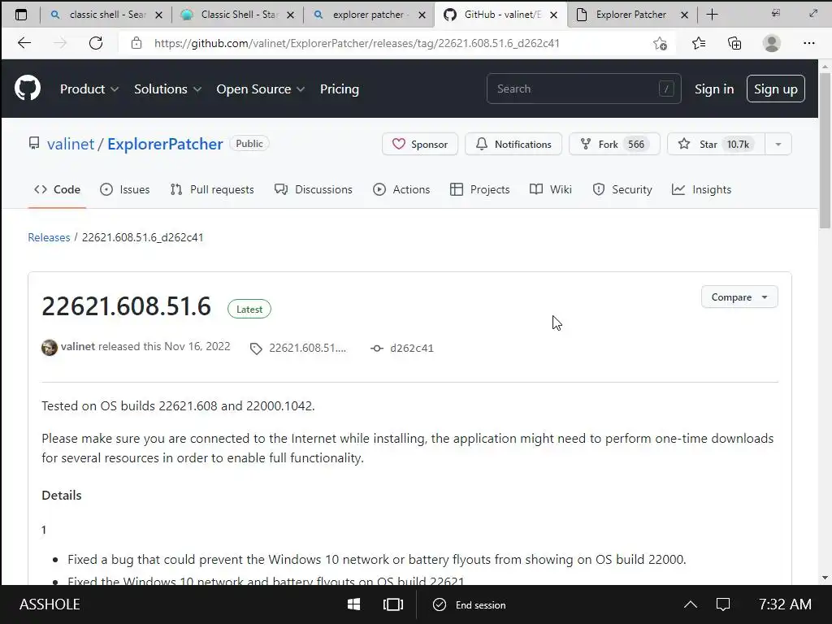
Task: Open the Edge settings ellipsis menu
Action: 808,44
